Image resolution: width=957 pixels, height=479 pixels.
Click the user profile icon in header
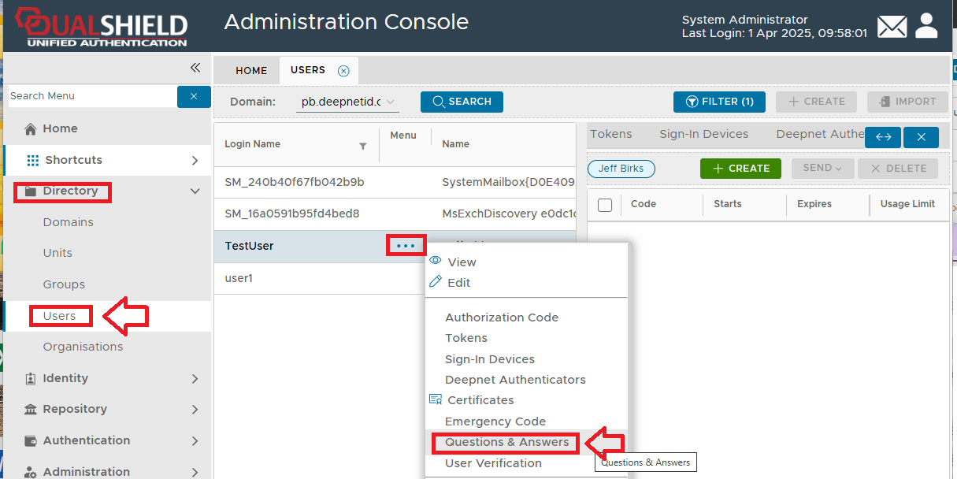tap(927, 26)
